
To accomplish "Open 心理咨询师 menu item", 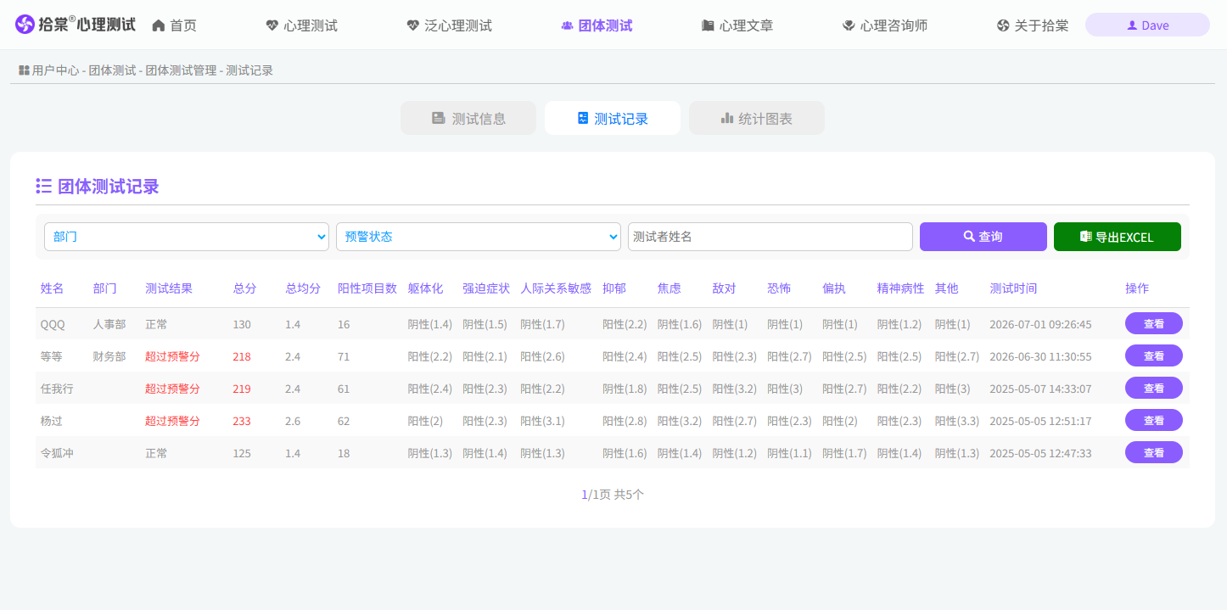I will 885,25.
